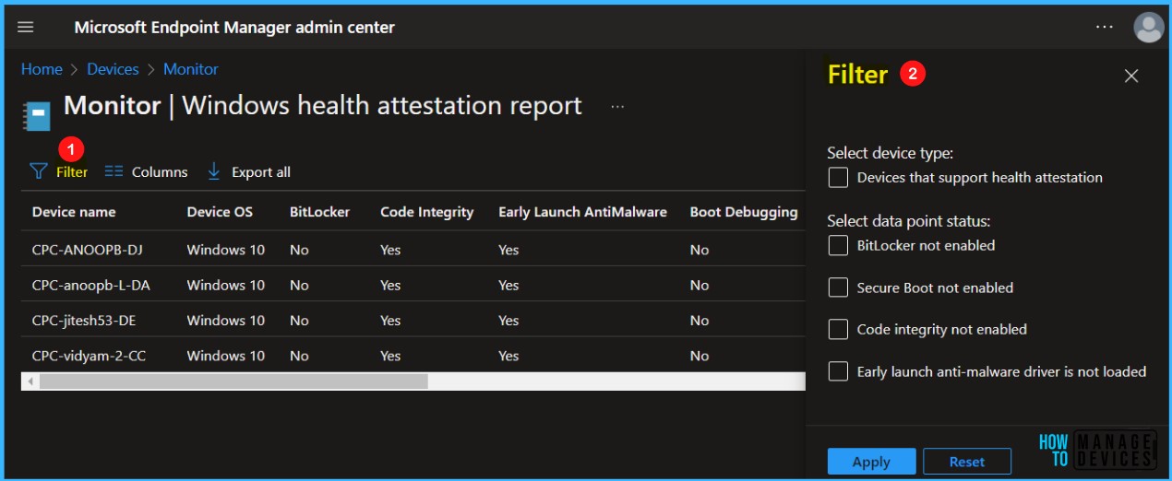Click the horizontal table scrollbar
This screenshot has width=1172, height=481.
point(233,381)
